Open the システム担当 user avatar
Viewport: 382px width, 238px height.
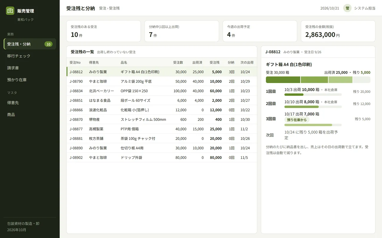[x=347, y=8]
